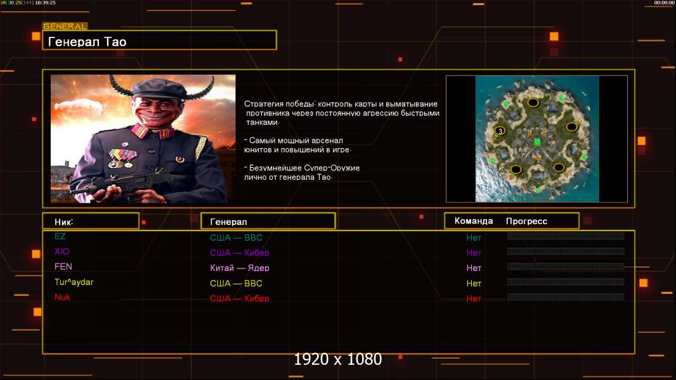Screen dimensions: 676x380
Task: Click team value 'Нет' for FEN
Action: [474, 268]
